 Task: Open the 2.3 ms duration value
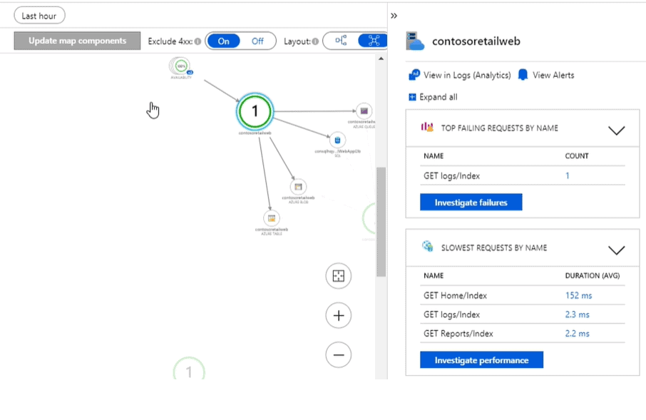[x=578, y=314]
